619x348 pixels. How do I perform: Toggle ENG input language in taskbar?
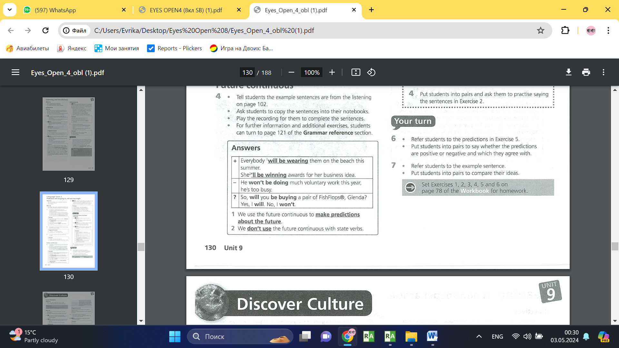pyautogui.click(x=497, y=336)
